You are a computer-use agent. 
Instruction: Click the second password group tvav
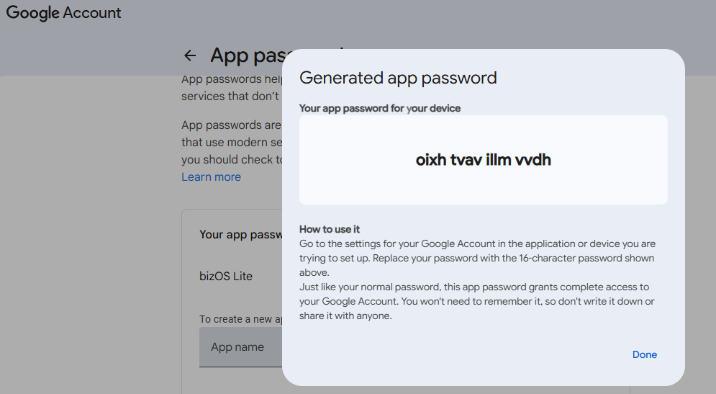[x=467, y=160]
